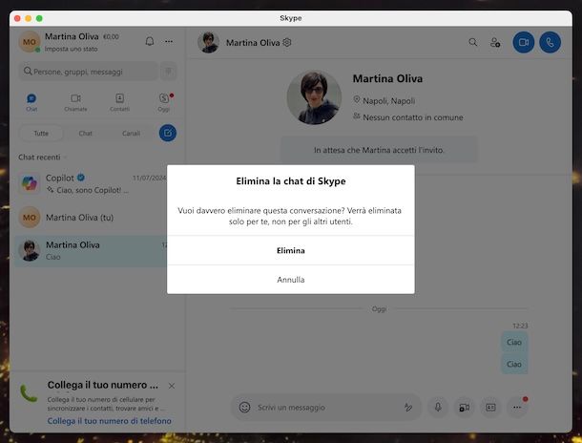Click the €0,00 credit balance

pyautogui.click(x=111, y=37)
